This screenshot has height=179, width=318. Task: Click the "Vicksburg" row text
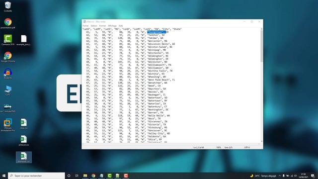pos(155,127)
